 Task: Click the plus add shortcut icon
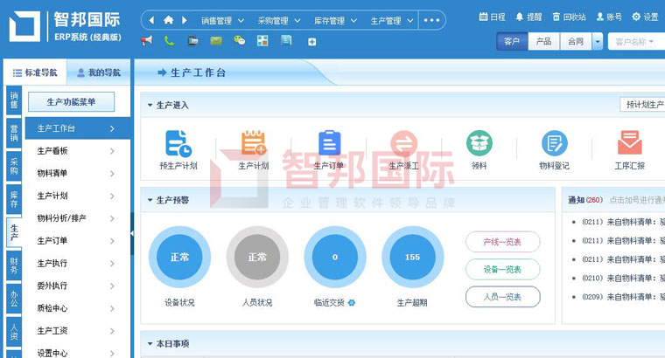312,41
